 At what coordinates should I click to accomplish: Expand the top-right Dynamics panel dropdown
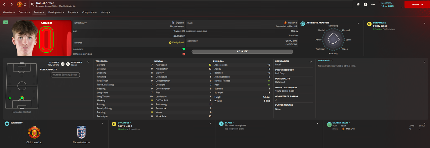[x=425, y=23]
